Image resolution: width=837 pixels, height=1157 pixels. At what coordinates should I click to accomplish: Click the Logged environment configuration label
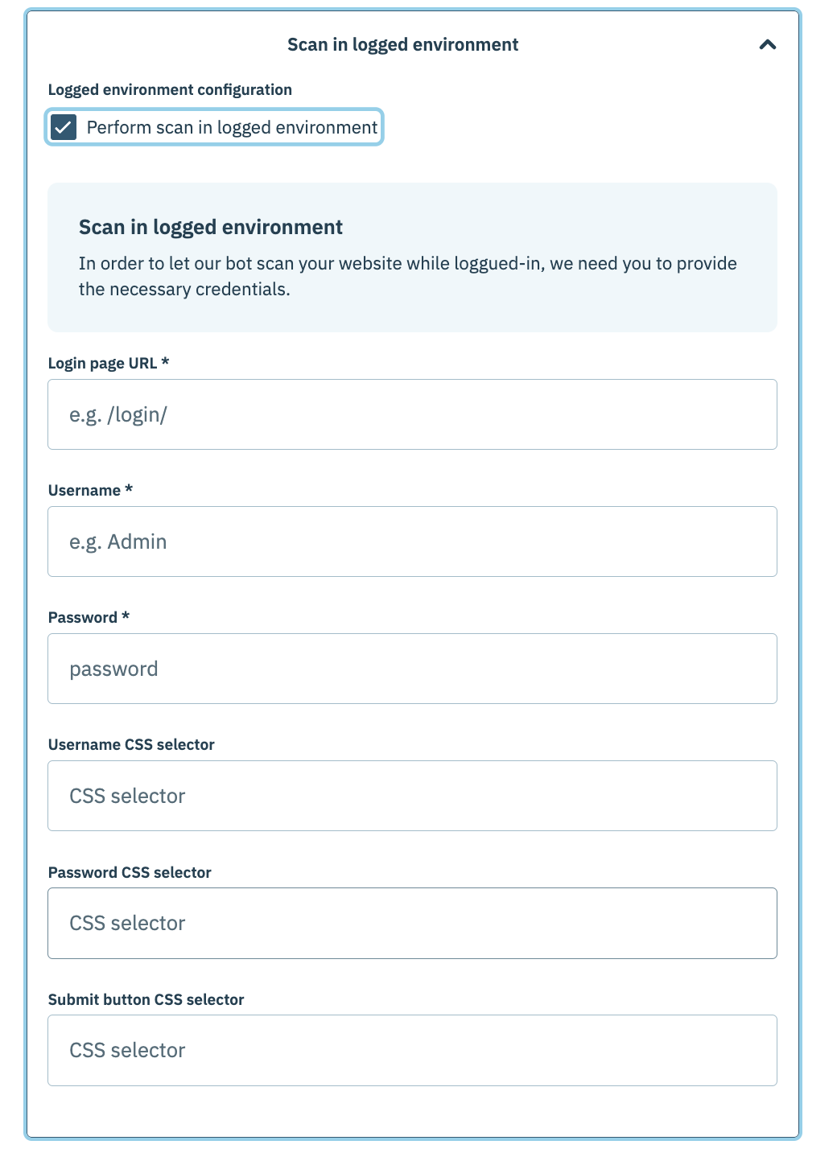[x=171, y=89]
